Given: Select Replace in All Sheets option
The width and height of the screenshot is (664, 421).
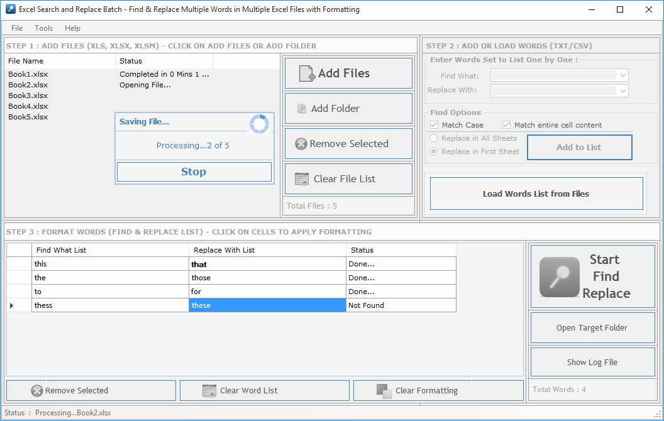Looking at the screenshot, I should (x=433, y=138).
